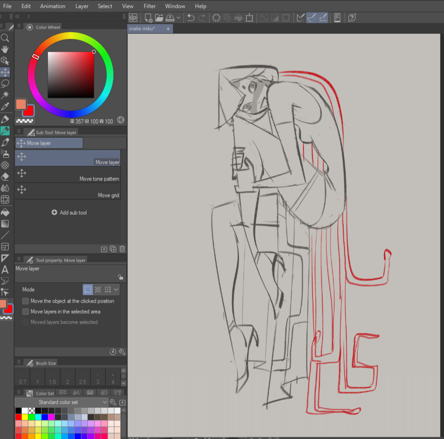Screen dimensions: 444x439
Task: Open the Standard color set dropdown
Action: (x=61, y=402)
